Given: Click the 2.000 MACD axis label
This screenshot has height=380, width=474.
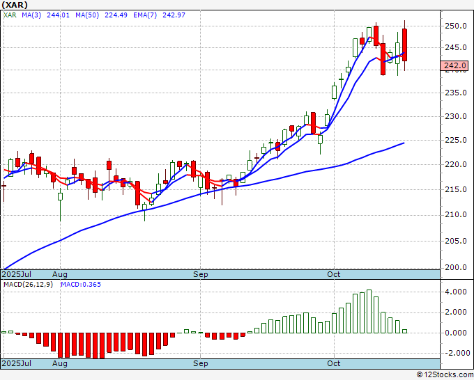Looking at the screenshot, I should (456, 312).
